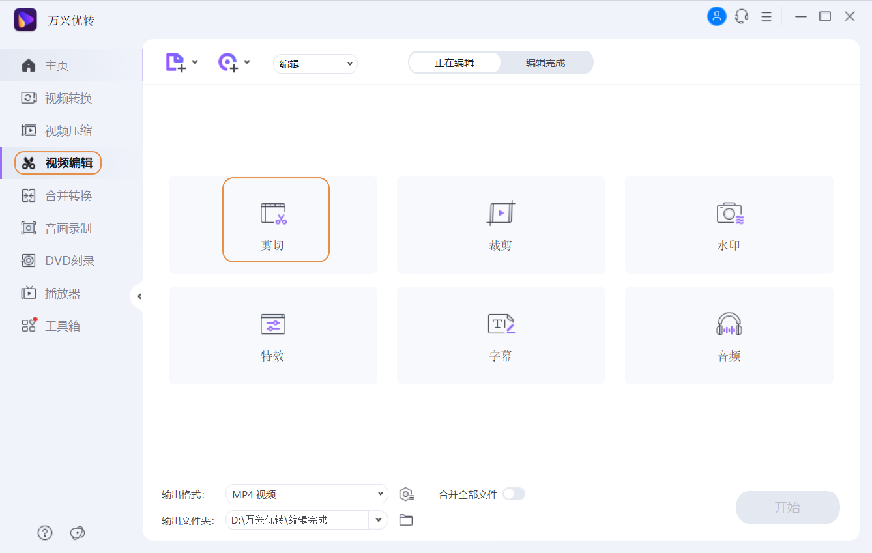Image resolution: width=872 pixels, height=553 pixels.
Task: Open the 输出格式 MP4 视频 dropdown
Action: pyautogui.click(x=307, y=494)
